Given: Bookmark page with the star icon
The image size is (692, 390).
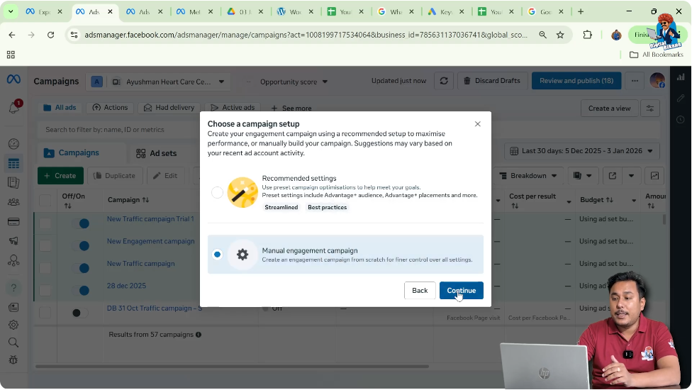Looking at the screenshot, I should point(560,35).
